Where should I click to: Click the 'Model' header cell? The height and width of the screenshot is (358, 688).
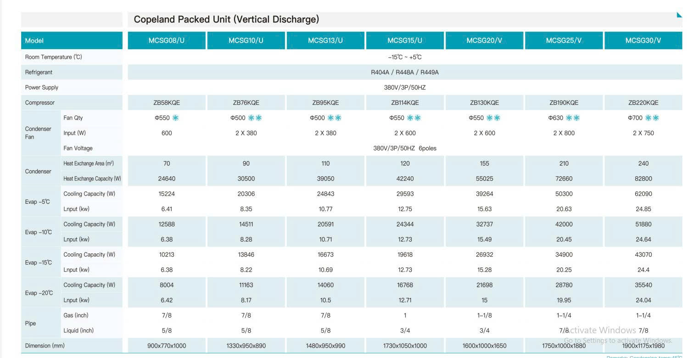pyautogui.click(x=72, y=40)
